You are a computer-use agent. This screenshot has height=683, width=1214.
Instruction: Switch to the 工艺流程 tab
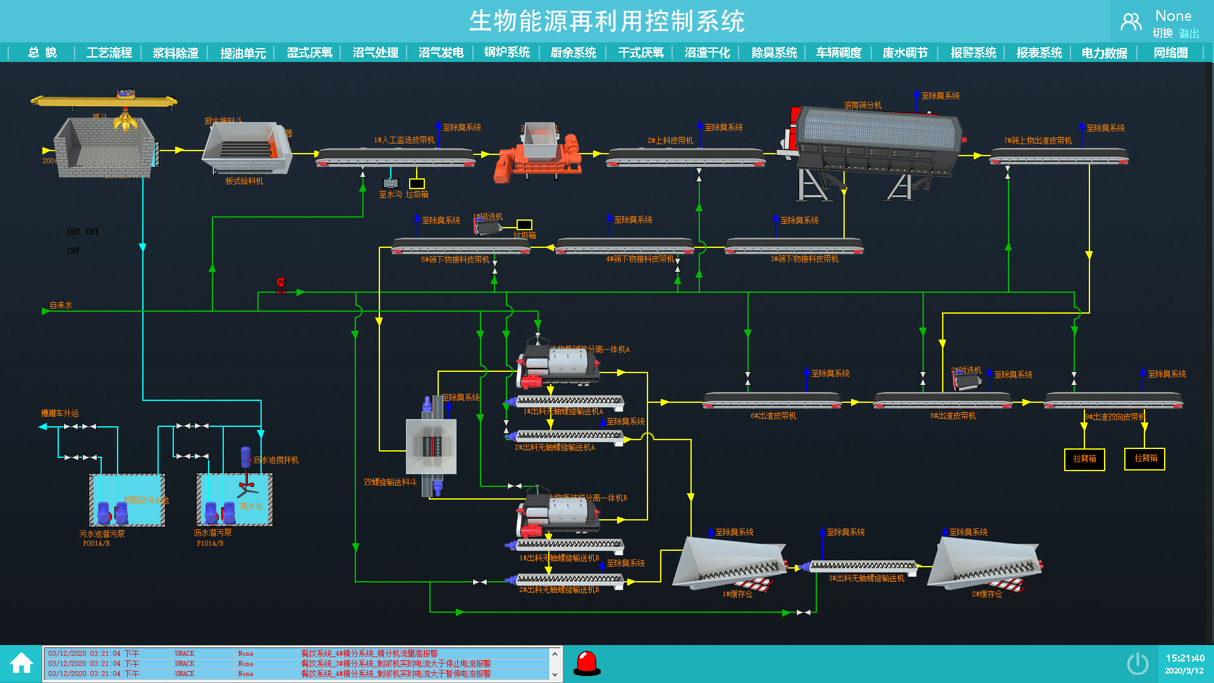point(109,52)
